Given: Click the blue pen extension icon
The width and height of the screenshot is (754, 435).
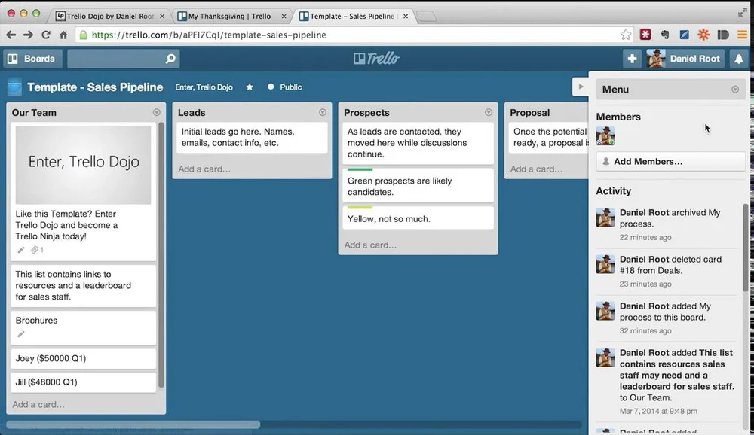Looking at the screenshot, I should [685, 35].
